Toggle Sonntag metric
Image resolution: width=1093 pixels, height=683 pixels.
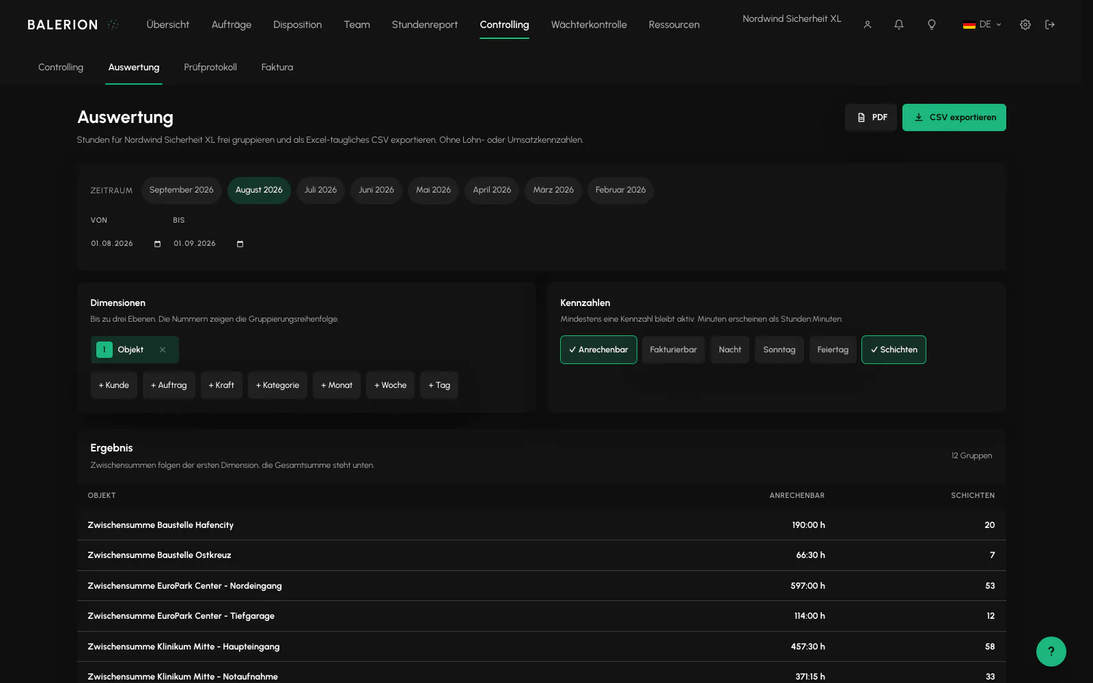coord(779,350)
